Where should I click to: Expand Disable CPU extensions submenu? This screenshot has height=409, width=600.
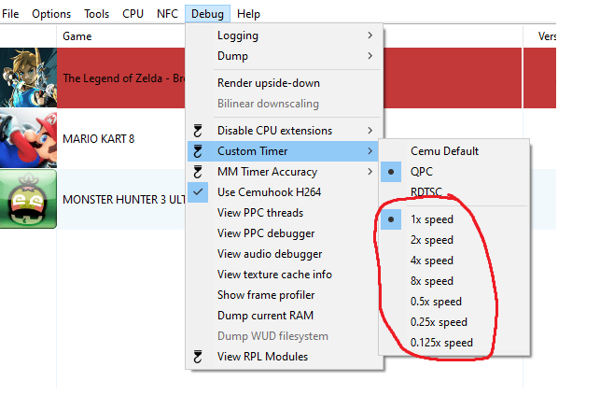[x=285, y=131]
